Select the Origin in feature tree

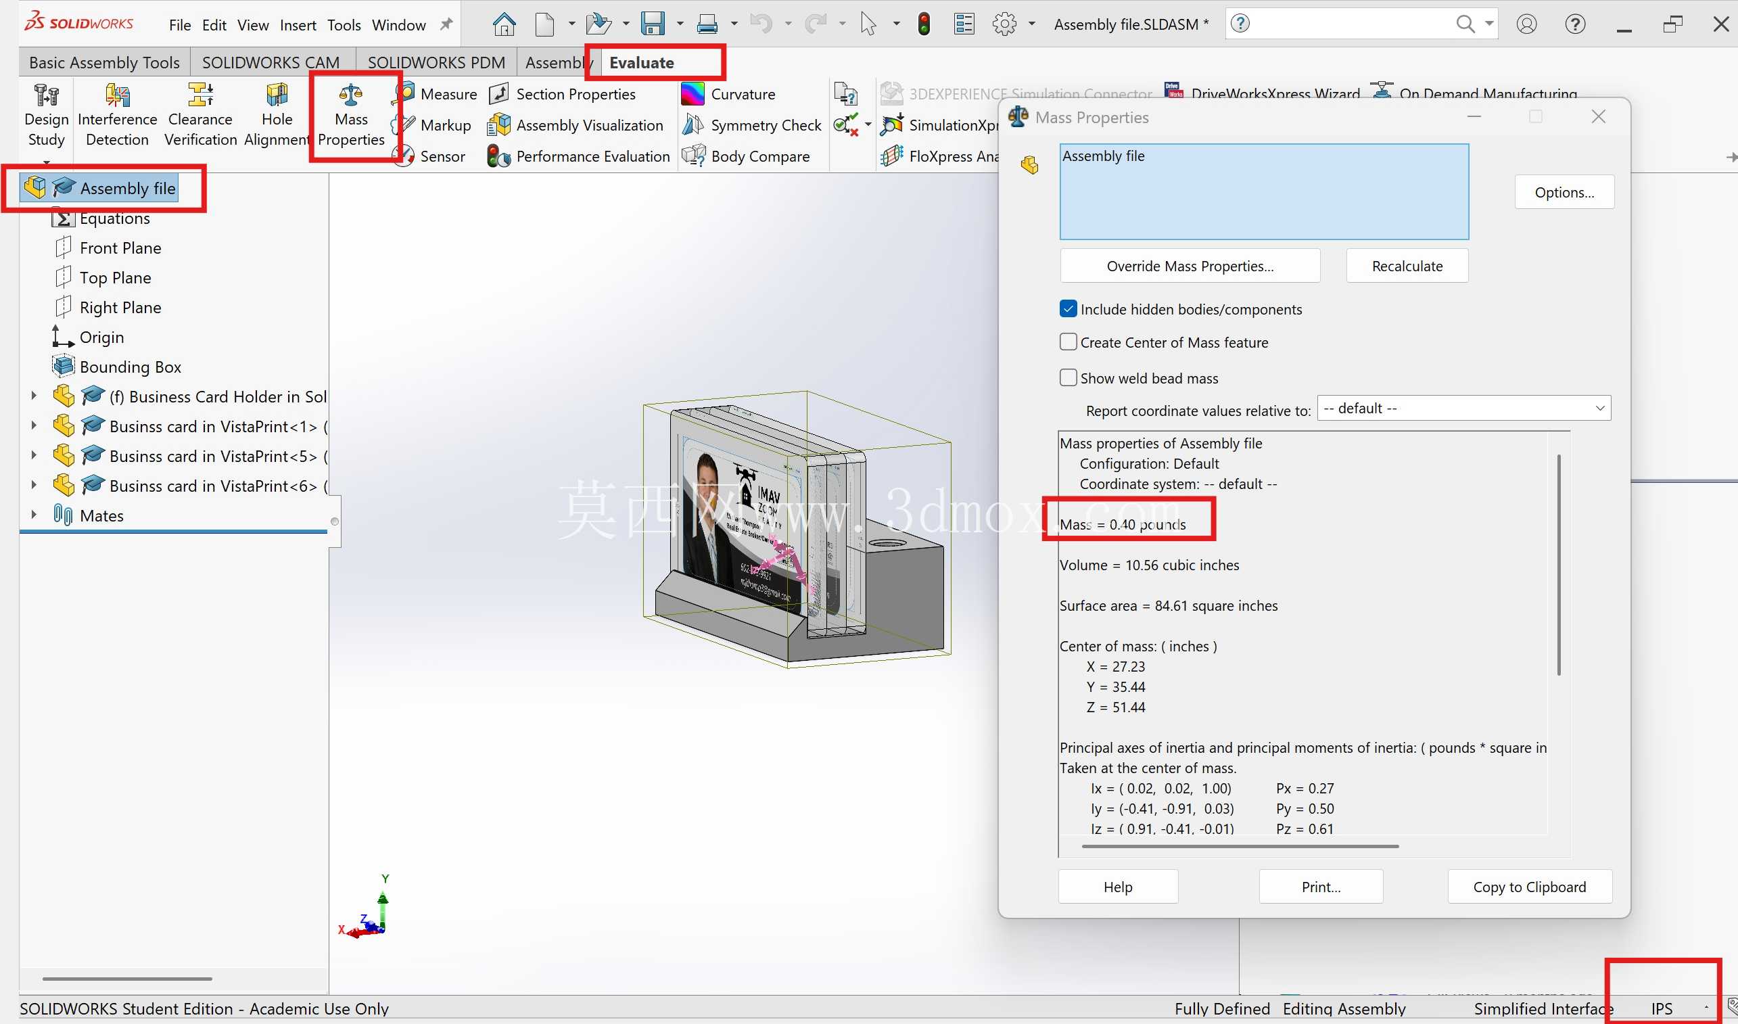click(89, 337)
